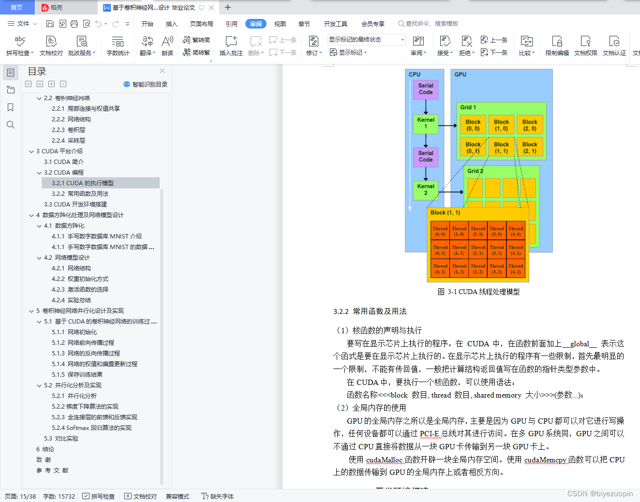Viewport: 640px width, 502px height.
Task: Open 文档校对 document proofreading
Action: tap(51, 46)
